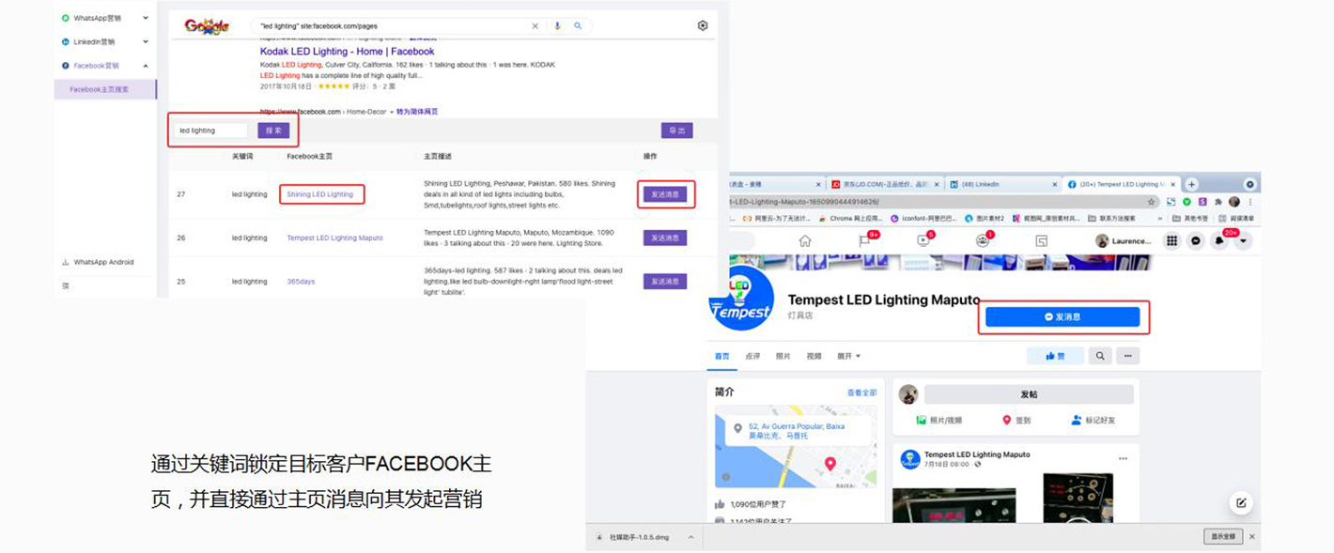
Task: Open the 点评 tab on Tempest page
Action: click(x=752, y=356)
